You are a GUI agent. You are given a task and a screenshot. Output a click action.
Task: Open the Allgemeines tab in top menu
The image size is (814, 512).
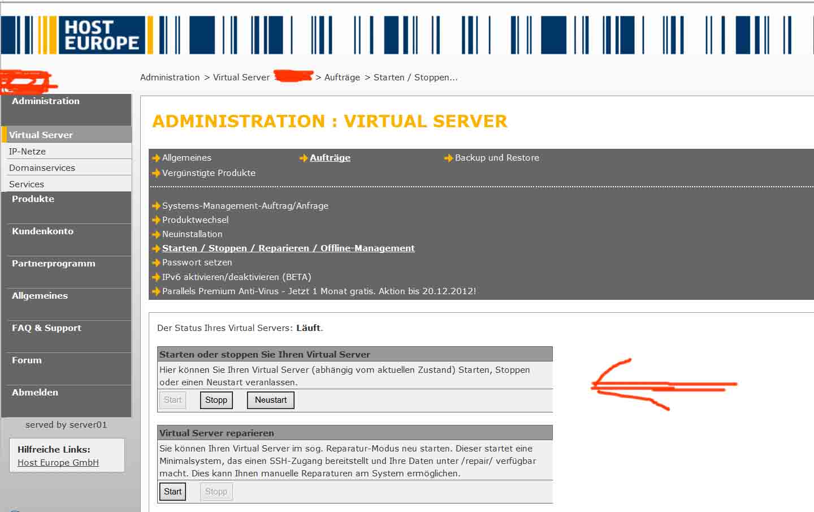[187, 158]
